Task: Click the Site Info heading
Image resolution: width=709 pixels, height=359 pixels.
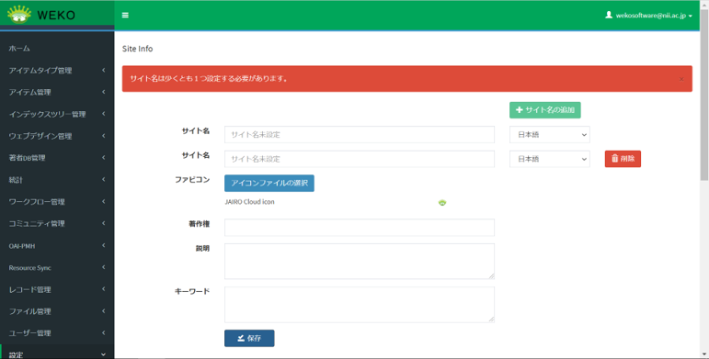Action: (137, 49)
